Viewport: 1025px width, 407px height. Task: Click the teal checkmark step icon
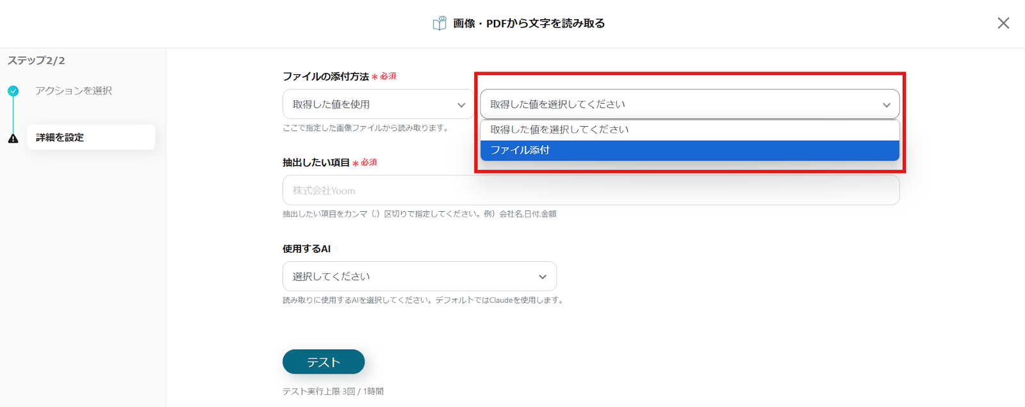[13, 91]
